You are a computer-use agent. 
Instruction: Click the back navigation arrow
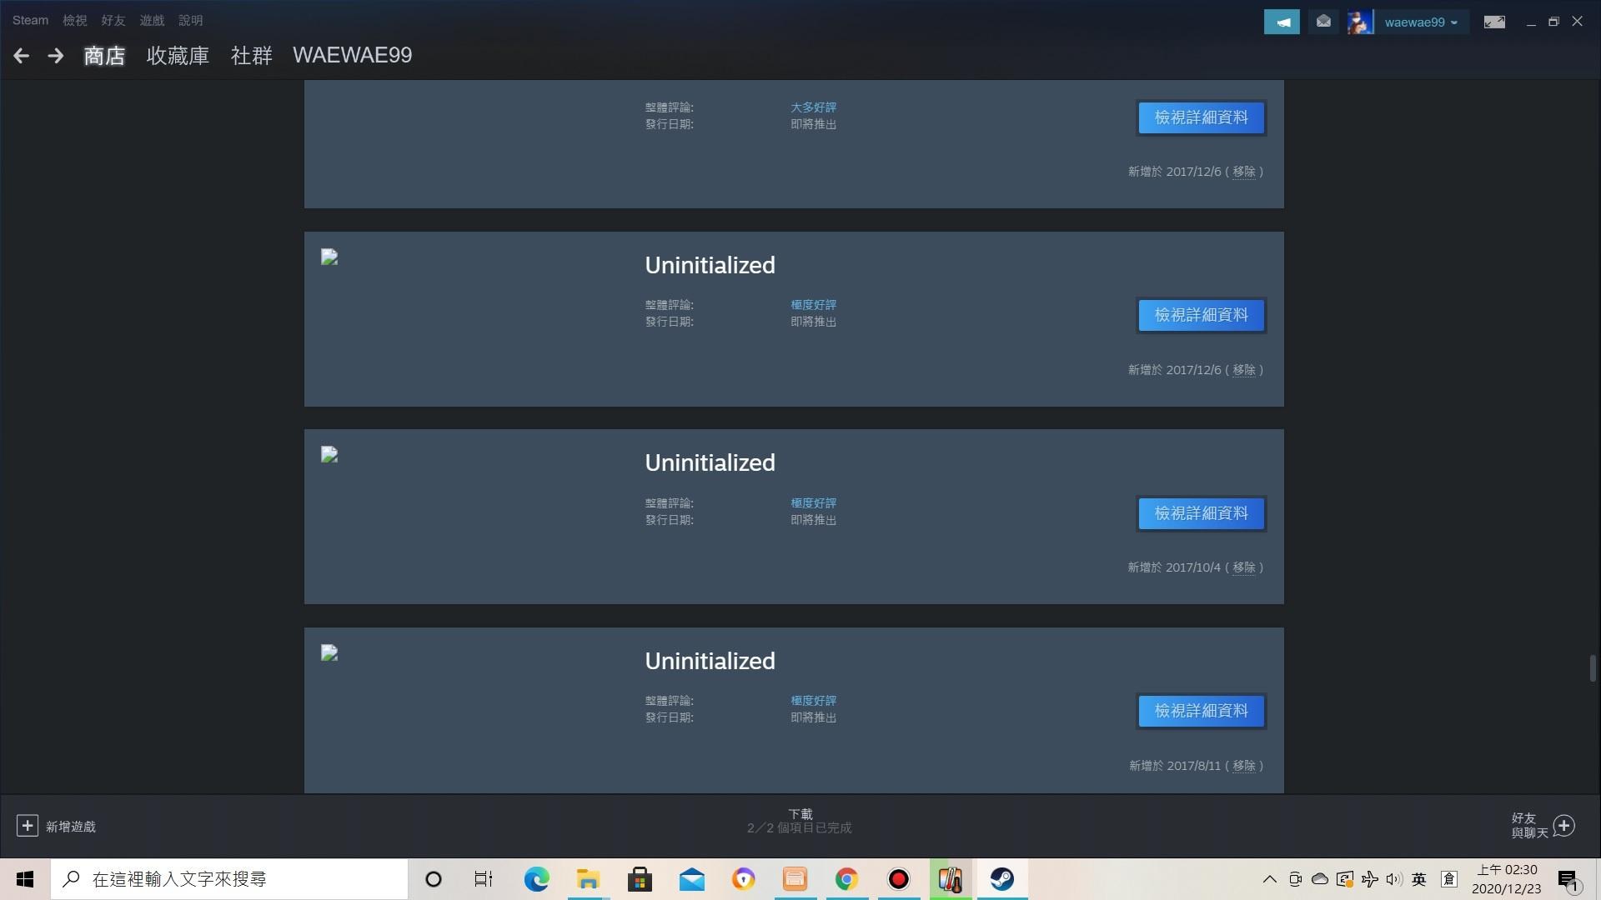coord(20,55)
